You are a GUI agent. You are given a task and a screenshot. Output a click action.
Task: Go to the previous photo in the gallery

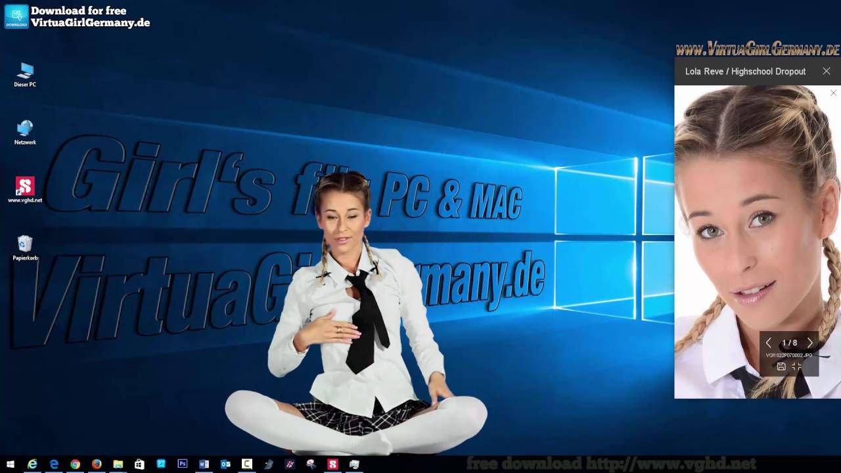click(x=768, y=343)
